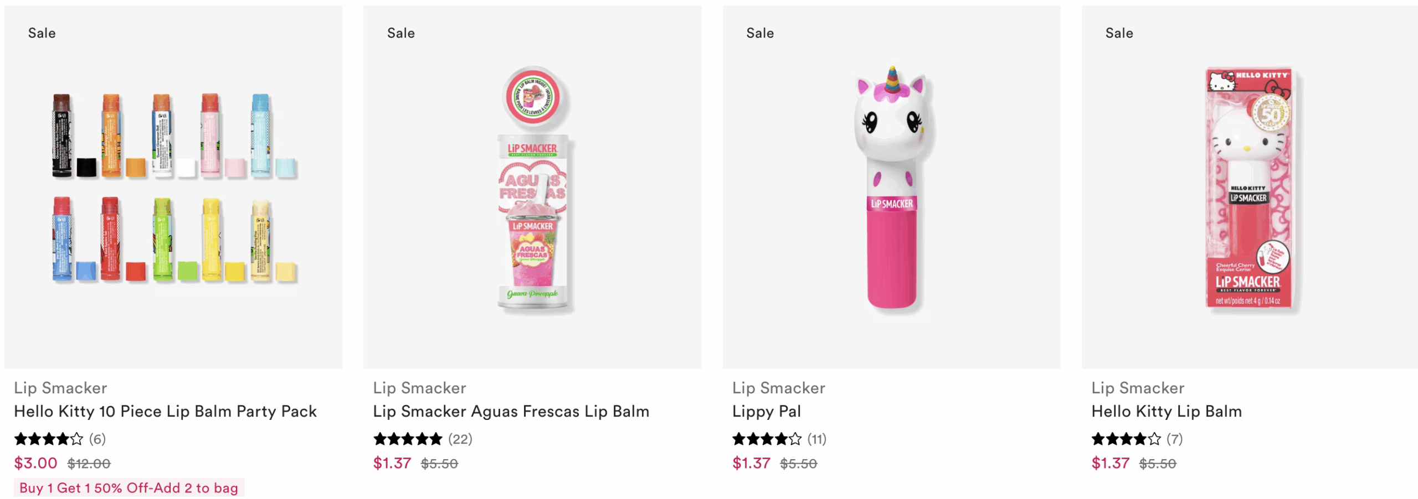
Task: Click the five-star rating with 22 reviews
Action: point(422,439)
